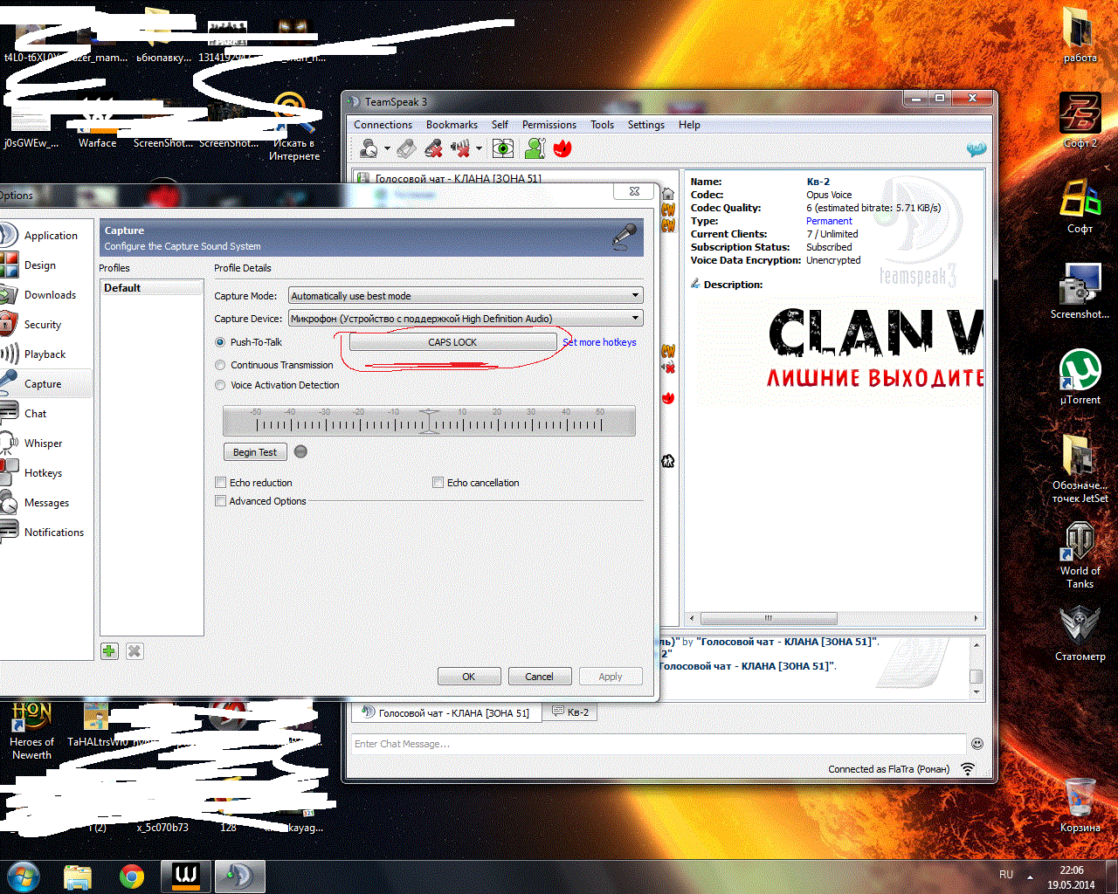Switch to Голосовой чат server chat tab
This screenshot has width=1118, height=894.
(x=446, y=712)
